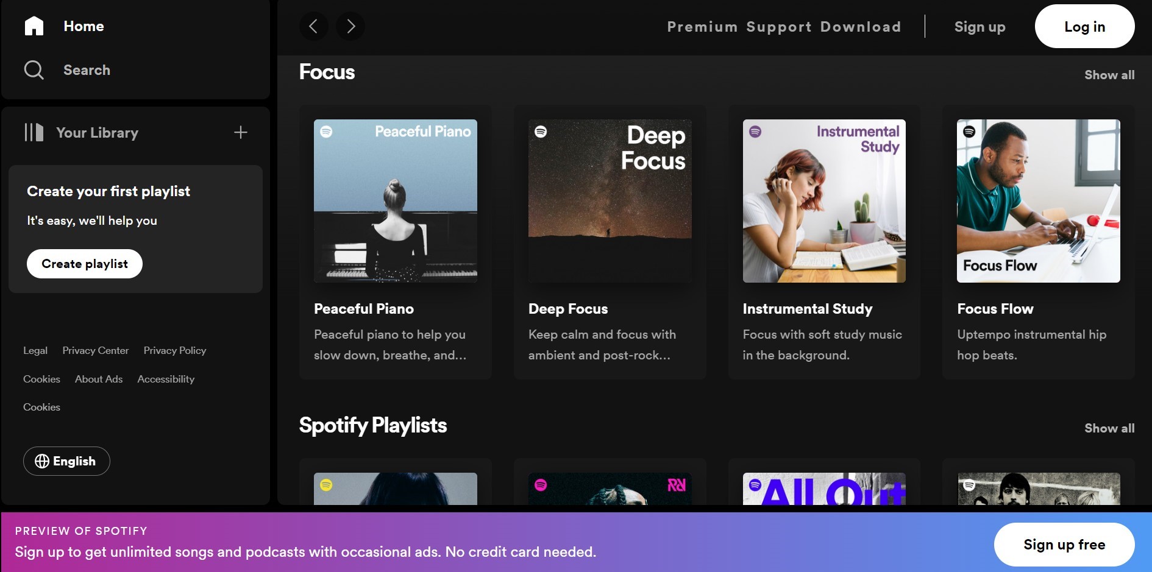The image size is (1152, 572).
Task: Click the Home icon in sidebar
Action: click(x=34, y=26)
